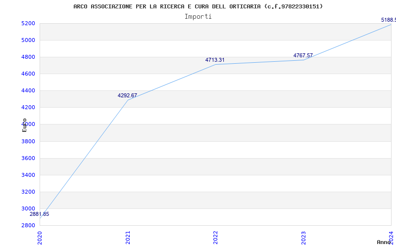
Task: Click the 2800 y-axis value
Action: [x=28, y=225]
